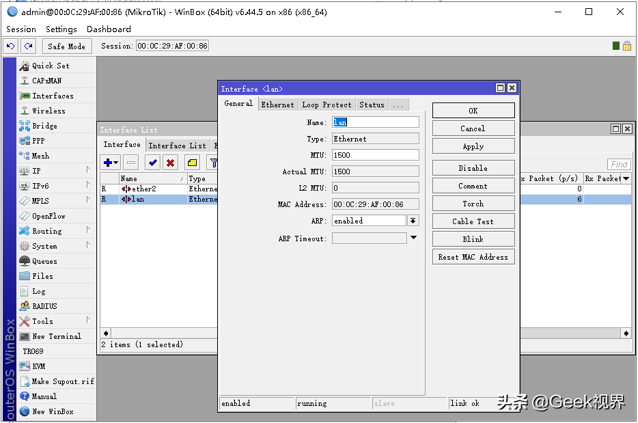Expand the ARP Timeout field arrow
This screenshot has height=423, width=638.
pos(413,238)
